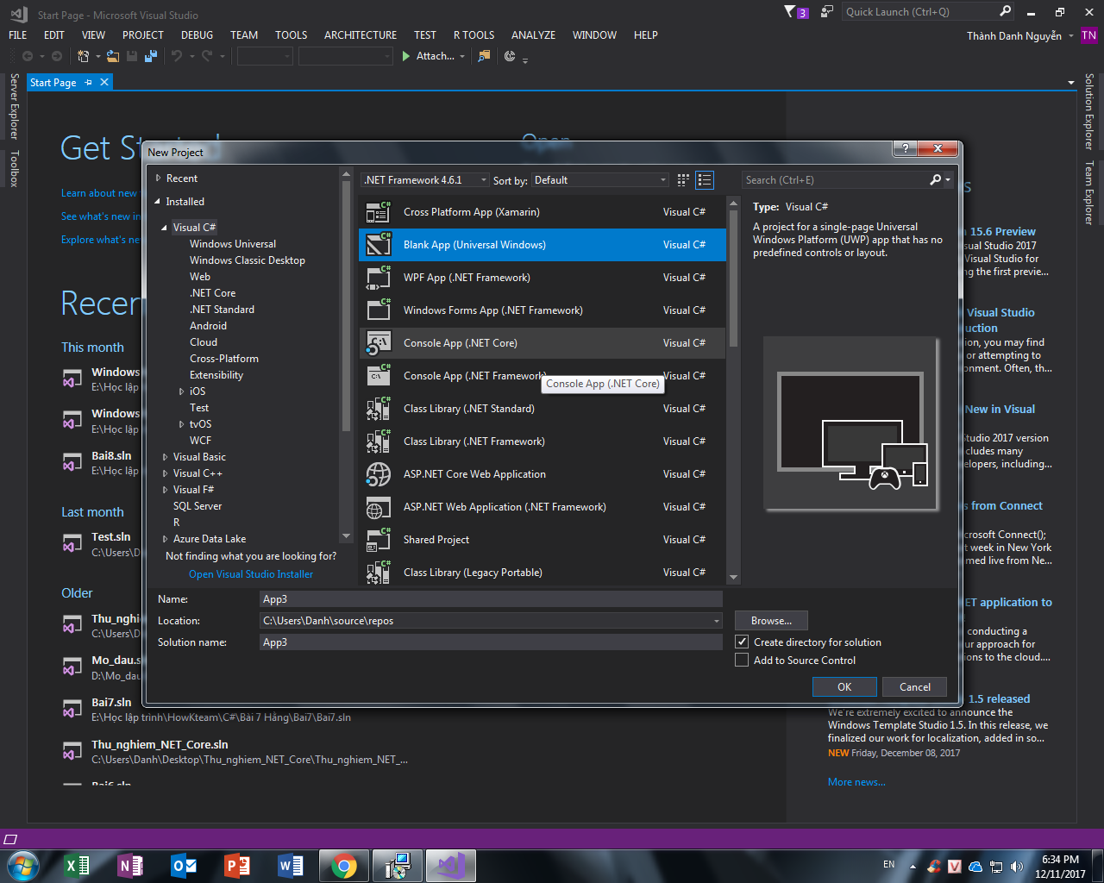This screenshot has width=1104, height=883.
Task: Click the Browse... button
Action: coord(771,621)
